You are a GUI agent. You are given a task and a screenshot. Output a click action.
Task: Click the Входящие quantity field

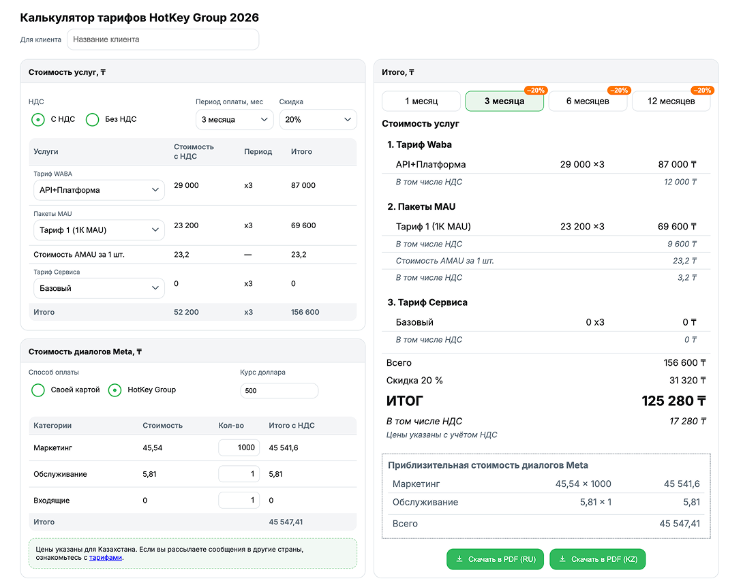(x=239, y=501)
